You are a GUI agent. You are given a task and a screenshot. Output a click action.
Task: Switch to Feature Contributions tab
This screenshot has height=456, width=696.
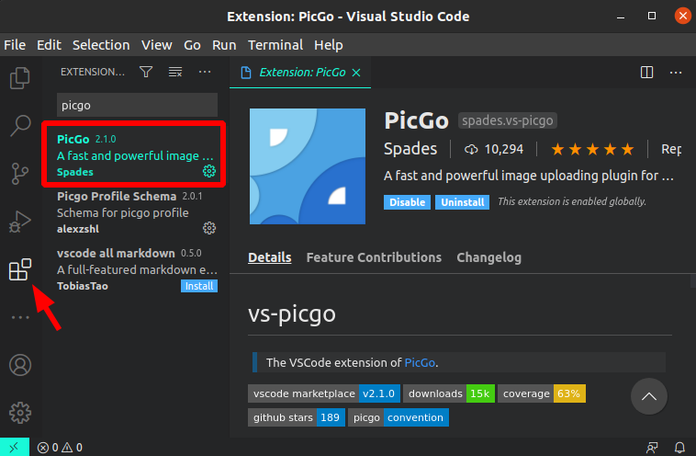[x=374, y=257]
